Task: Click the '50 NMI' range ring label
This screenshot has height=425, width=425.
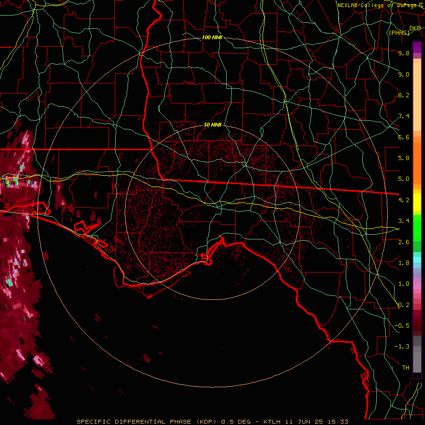Action: (212, 125)
